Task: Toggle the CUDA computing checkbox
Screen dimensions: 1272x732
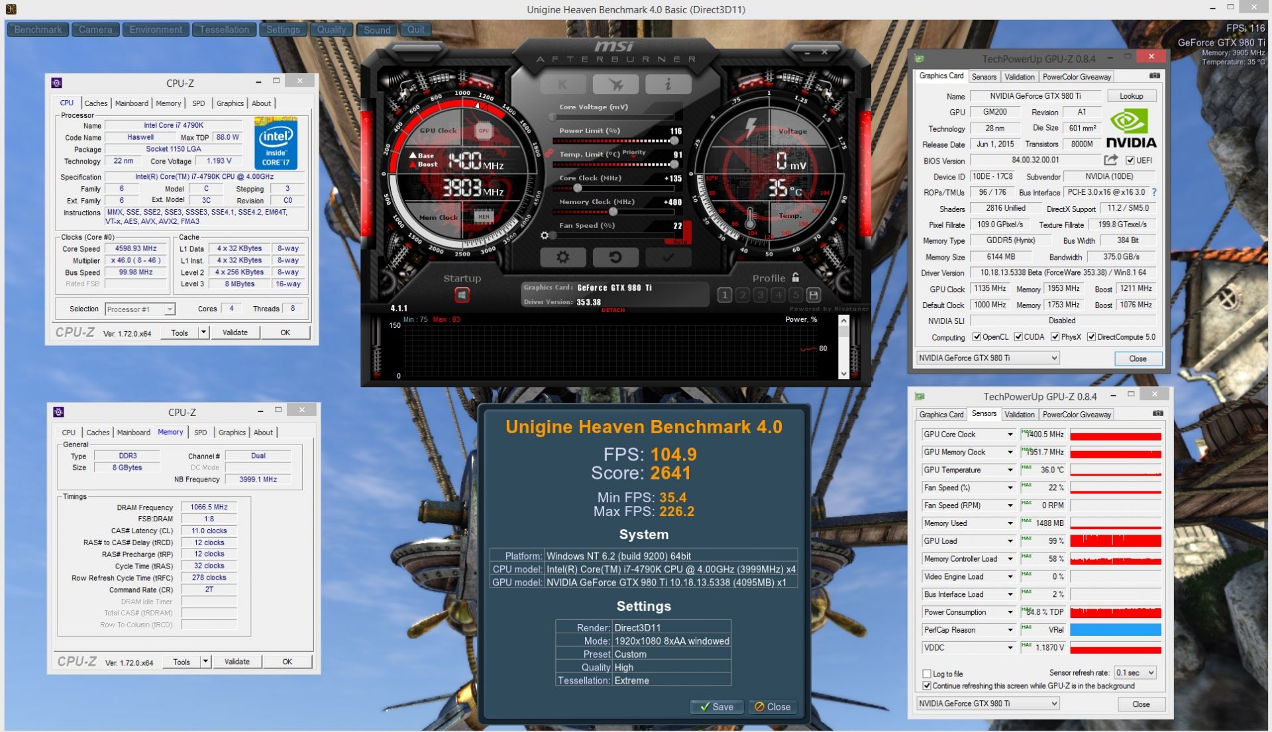Action: coord(1018,337)
